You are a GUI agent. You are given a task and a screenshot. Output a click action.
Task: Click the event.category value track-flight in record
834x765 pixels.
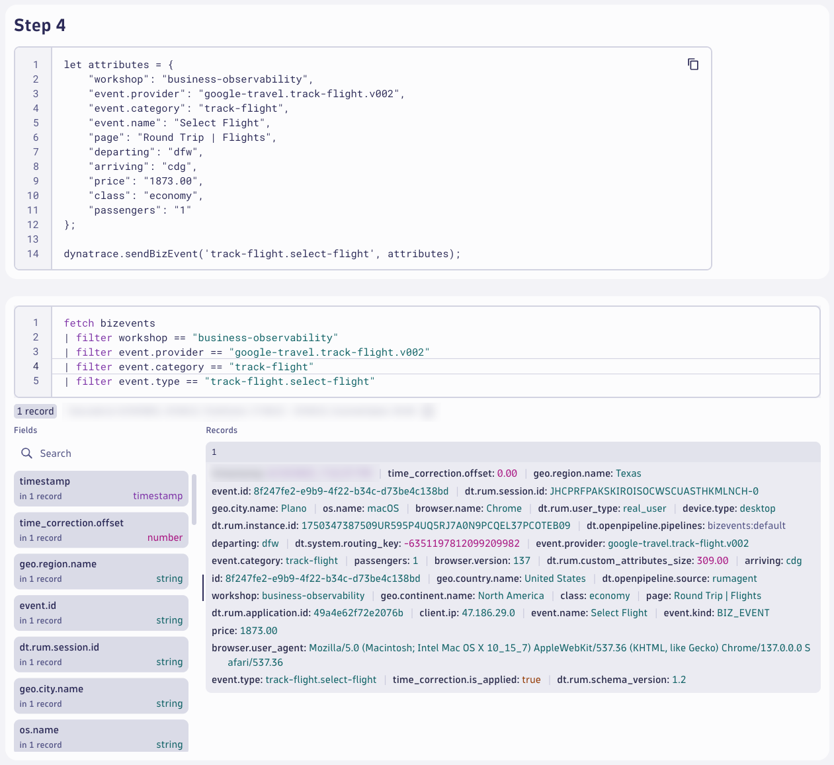click(312, 561)
